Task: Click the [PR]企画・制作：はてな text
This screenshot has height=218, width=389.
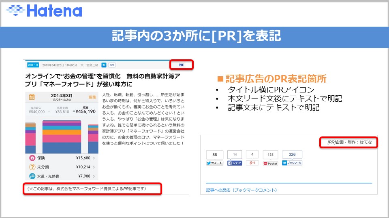Action: [x=350, y=142]
